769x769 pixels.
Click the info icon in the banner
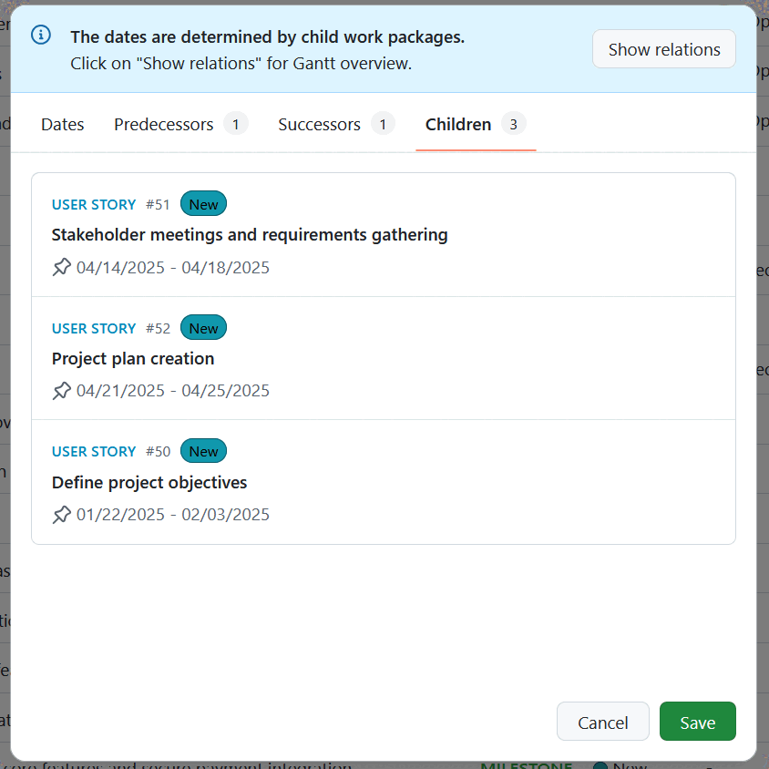40,35
